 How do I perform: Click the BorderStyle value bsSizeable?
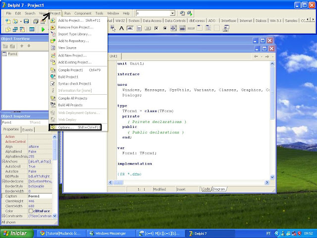40,186
